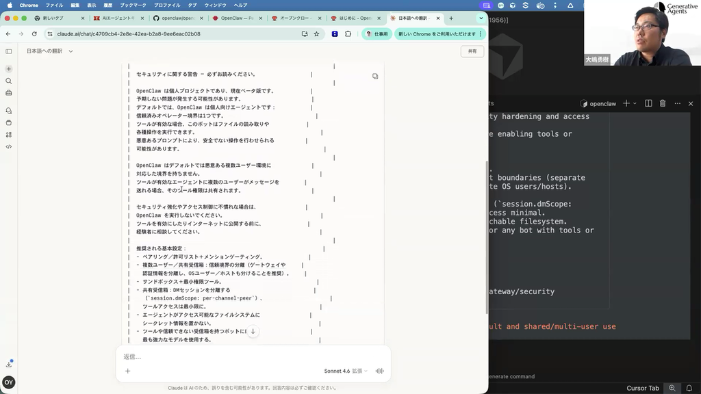Click the triangle icon in macOS menu bar
This screenshot has width=701, height=394.
click(570, 5)
